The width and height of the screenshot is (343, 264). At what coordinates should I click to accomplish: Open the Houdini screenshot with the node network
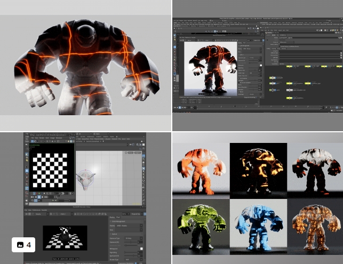[x=258, y=66]
